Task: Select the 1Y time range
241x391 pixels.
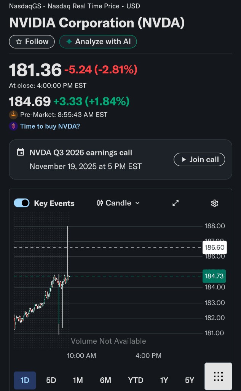Action: pos(164,380)
